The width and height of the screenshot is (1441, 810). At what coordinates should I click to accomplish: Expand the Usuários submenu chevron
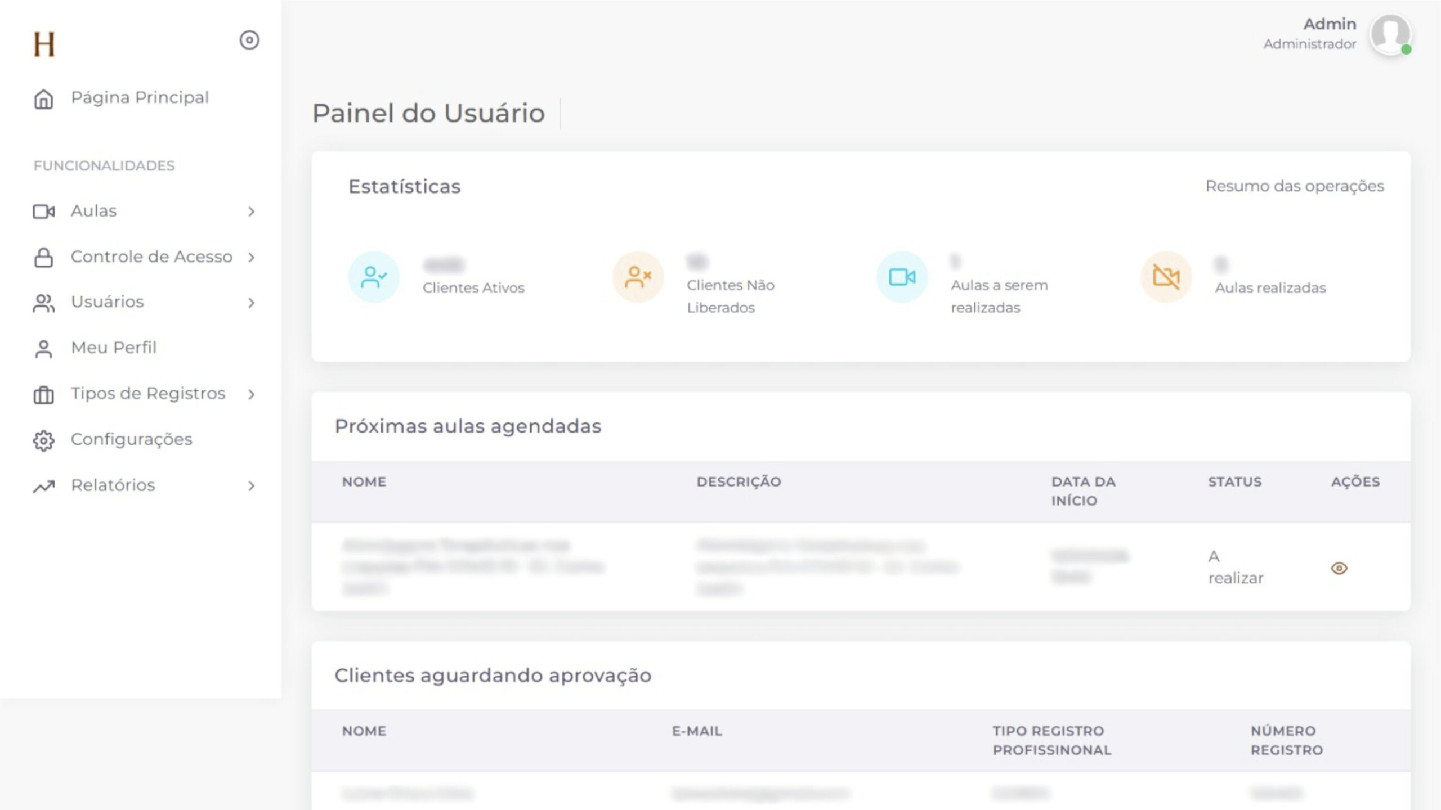coord(251,303)
